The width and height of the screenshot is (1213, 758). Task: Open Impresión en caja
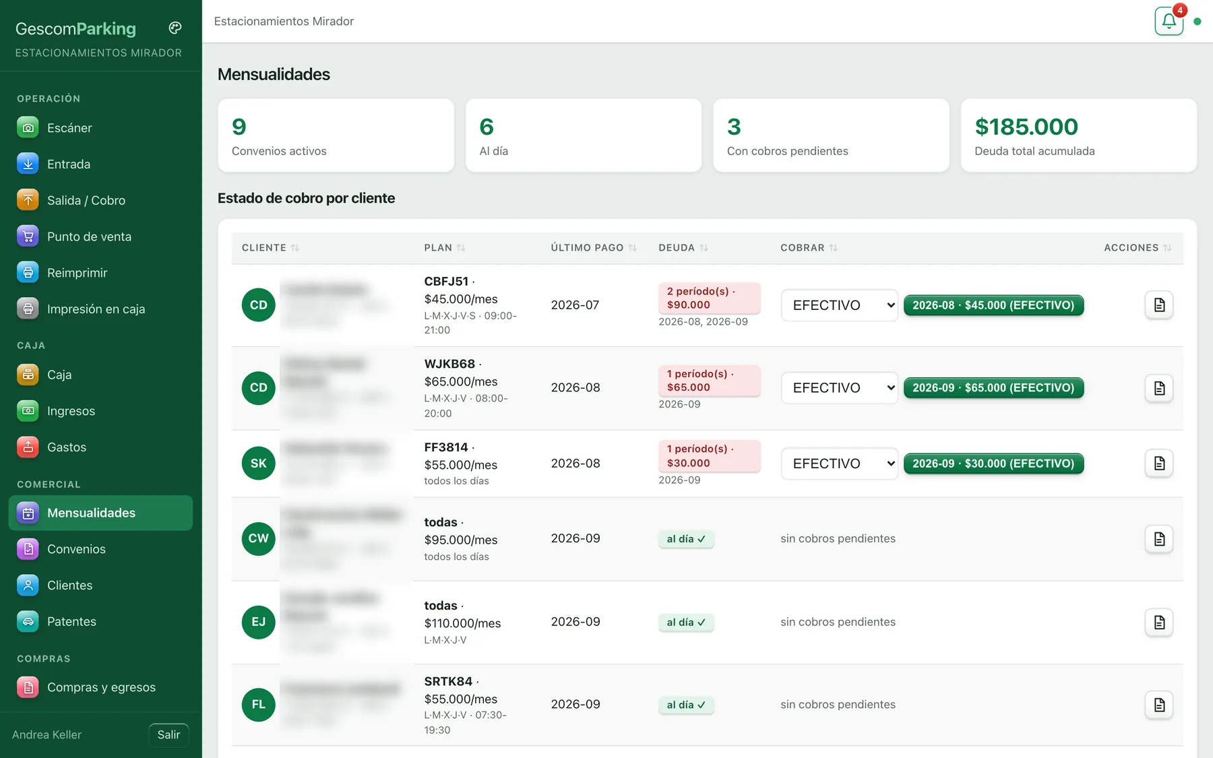click(100, 309)
